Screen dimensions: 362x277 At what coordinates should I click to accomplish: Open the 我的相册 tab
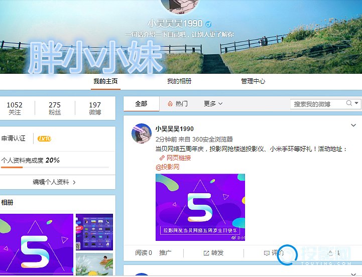pos(179,81)
